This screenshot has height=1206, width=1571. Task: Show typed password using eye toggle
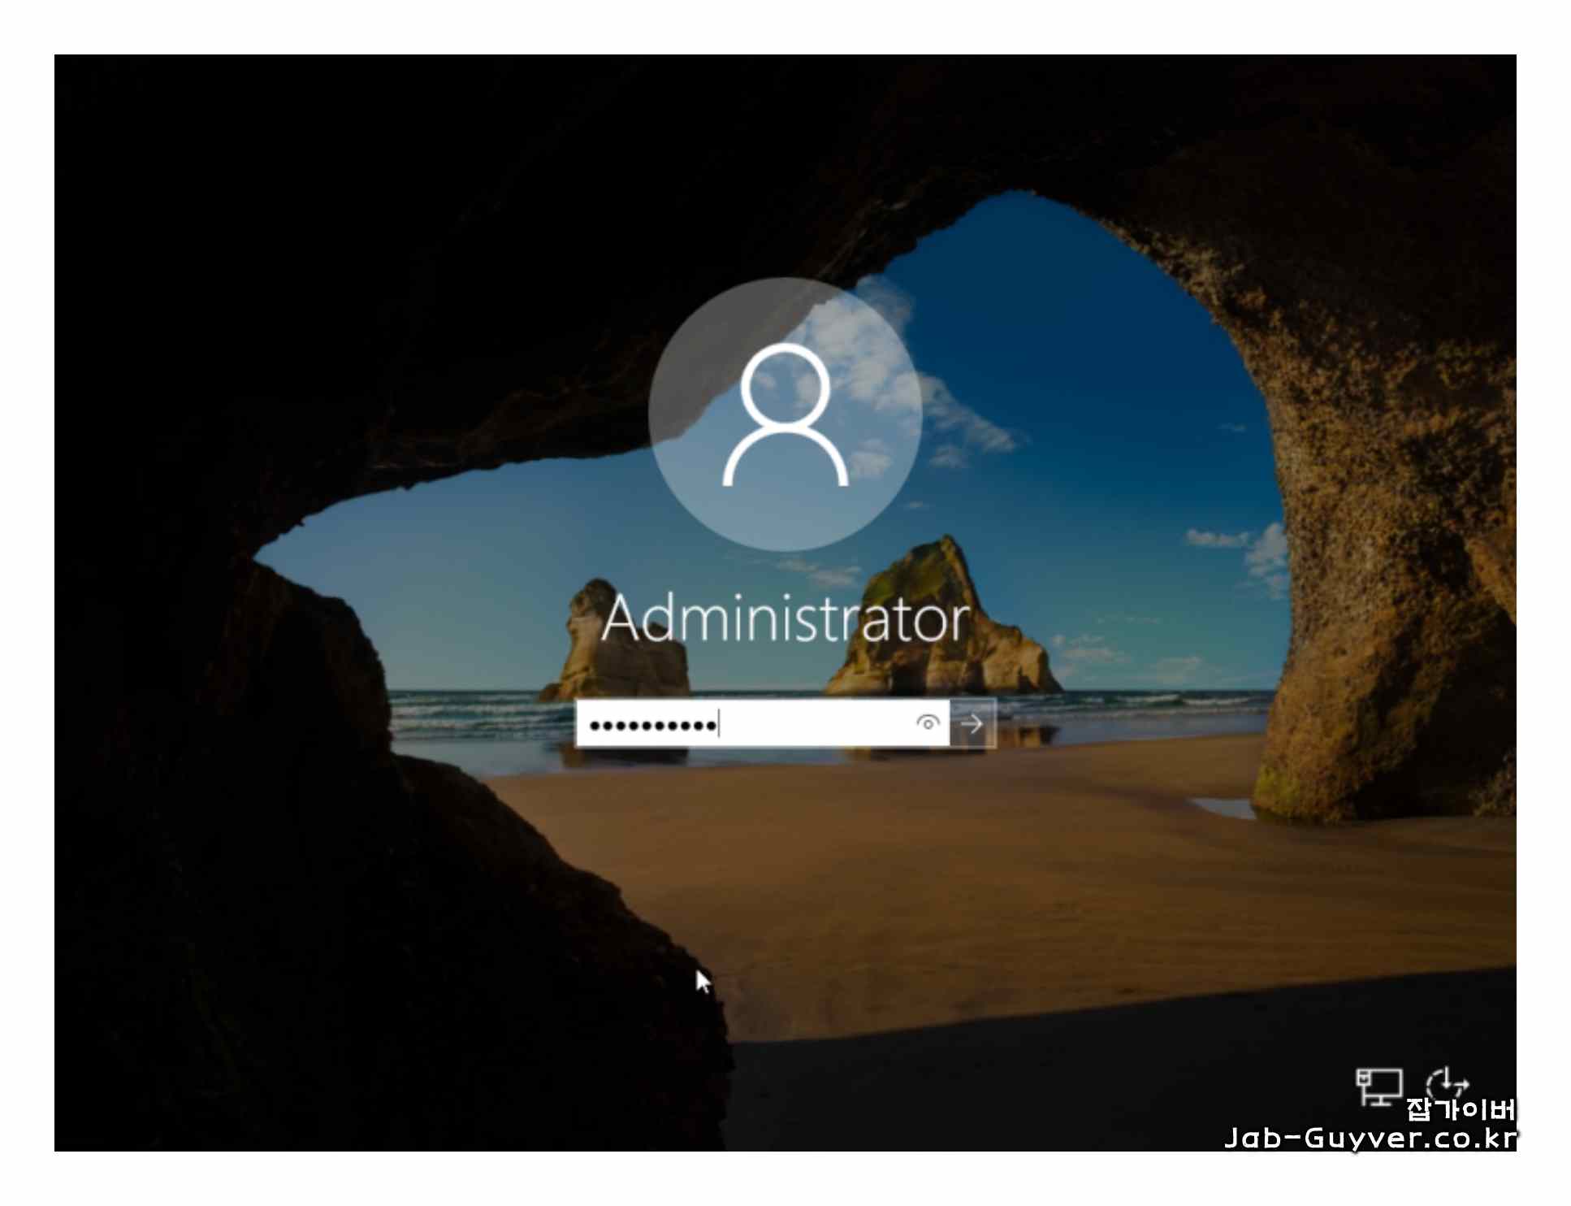tap(927, 722)
